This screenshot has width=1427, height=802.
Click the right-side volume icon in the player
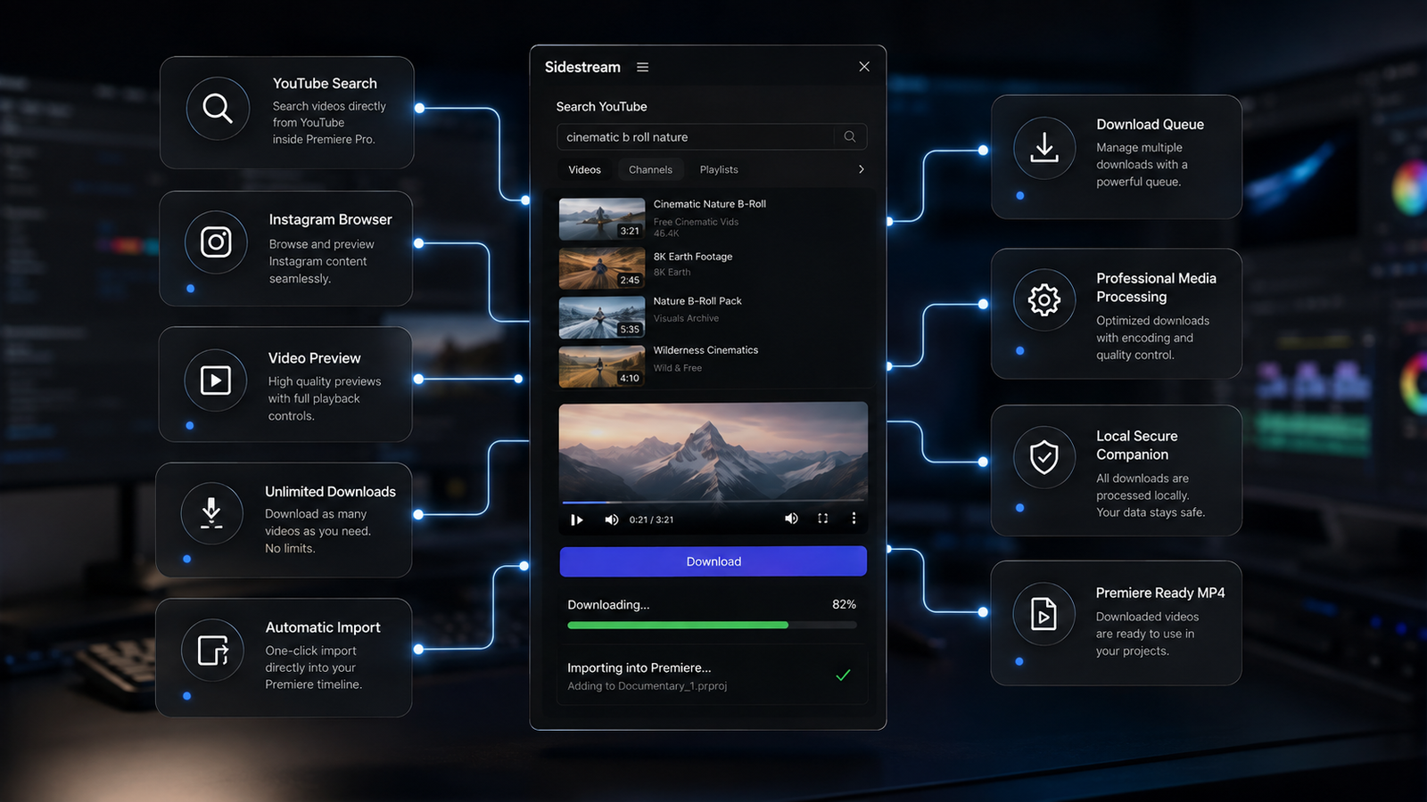[791, 519]
